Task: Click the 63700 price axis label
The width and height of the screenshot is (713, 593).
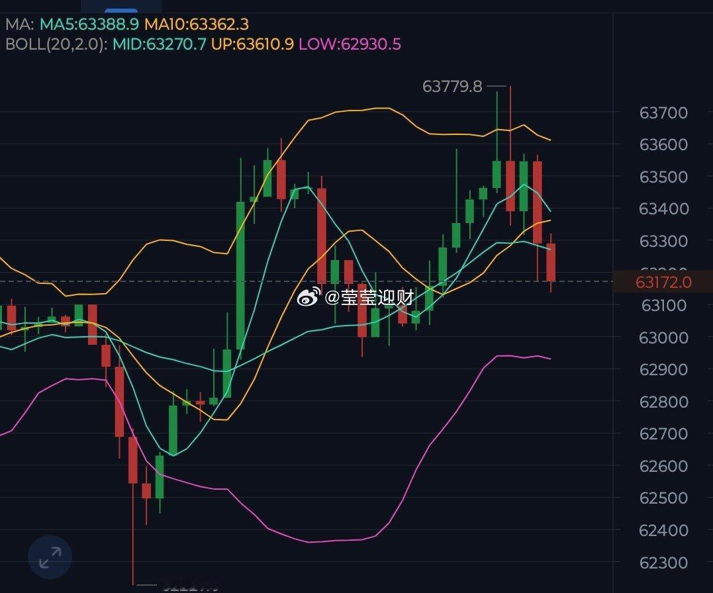Action: click(663, 113)
